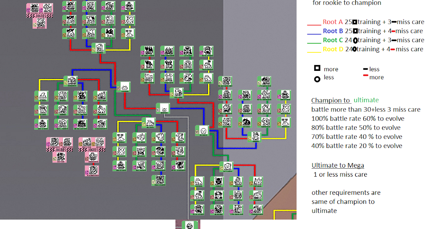Click the 'Root D' label

pos(333,49)
